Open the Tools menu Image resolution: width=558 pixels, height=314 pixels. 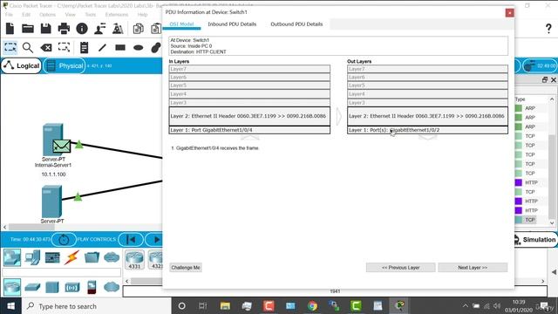[91, 15]
